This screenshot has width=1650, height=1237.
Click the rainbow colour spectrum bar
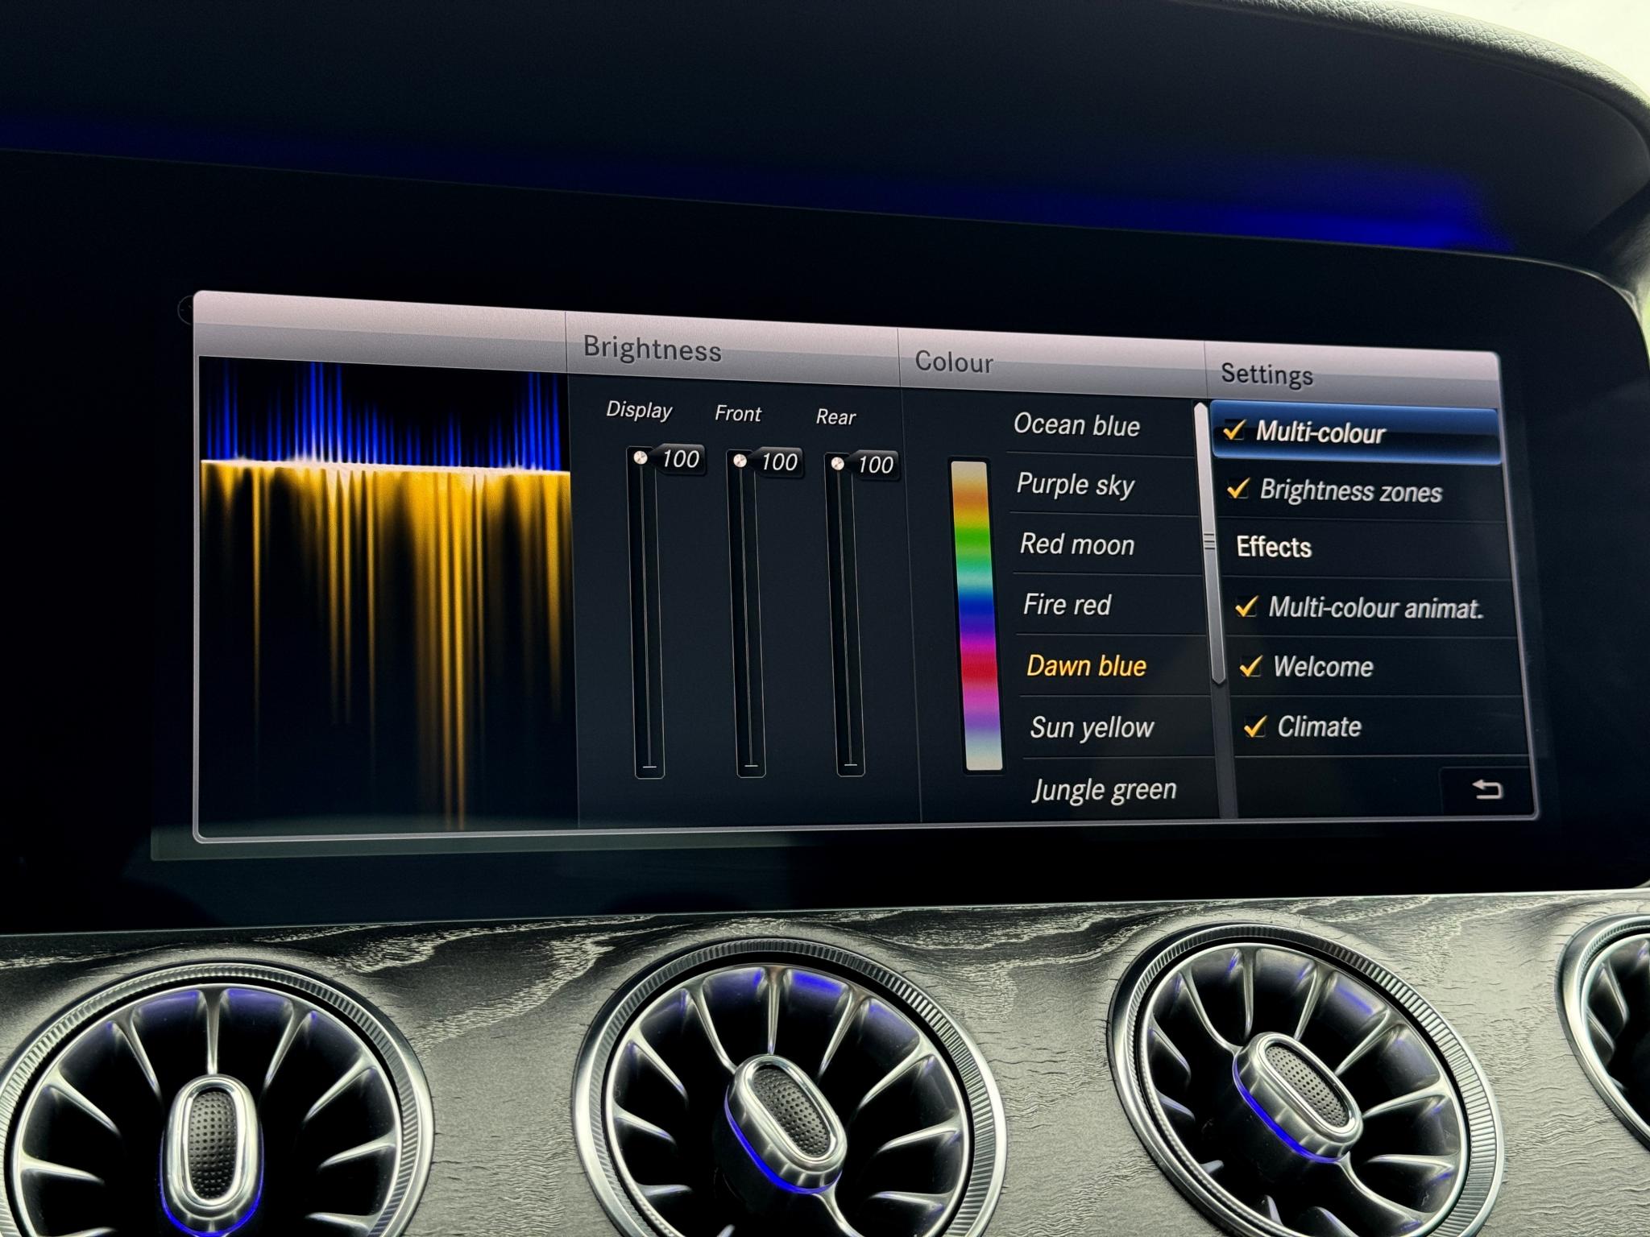click(976, 616)
